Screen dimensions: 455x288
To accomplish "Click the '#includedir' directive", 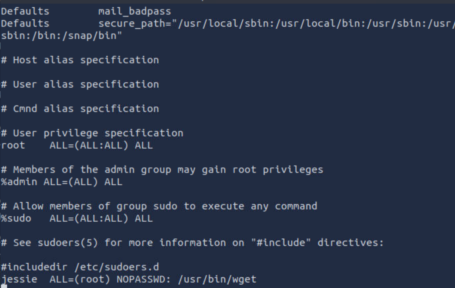I will pyautogui.click(x=34, y=267).
